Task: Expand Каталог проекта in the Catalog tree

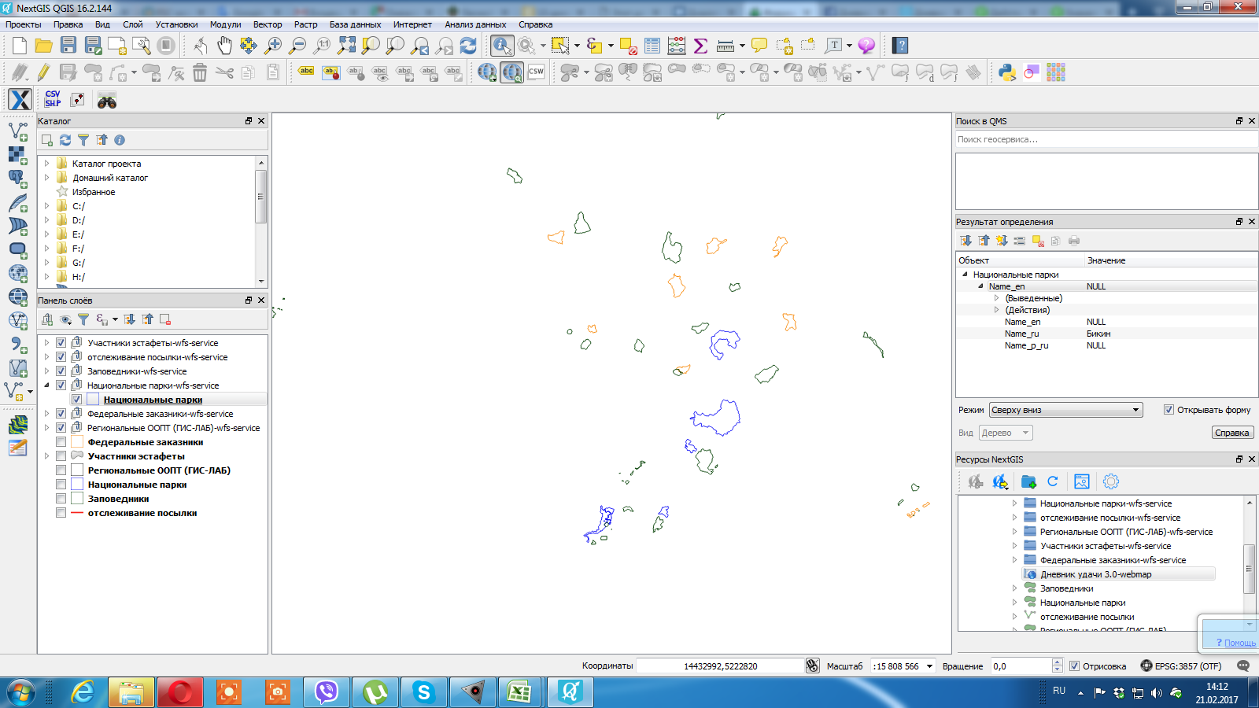Action: pos(46,164)
